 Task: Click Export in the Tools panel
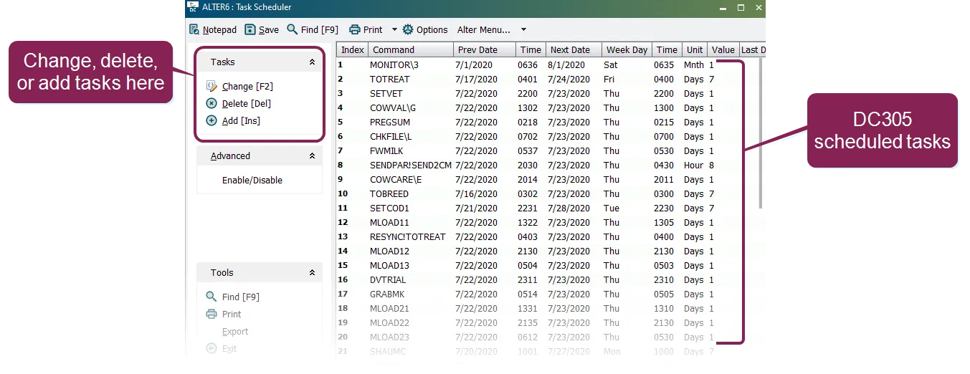click(x=235, y=332)
